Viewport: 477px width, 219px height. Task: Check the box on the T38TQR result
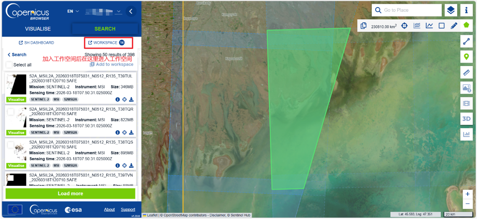(11, 112)
